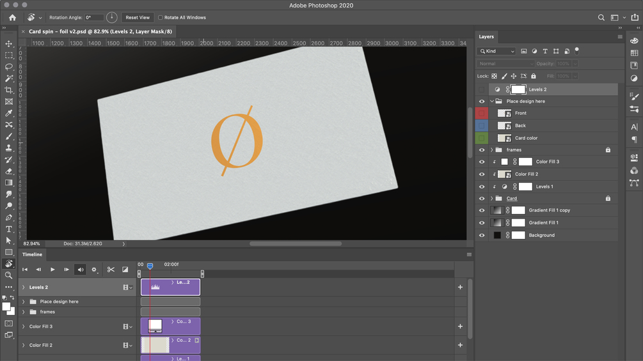Go to first frame
This screenshot has height=361, width=643.
25,270
